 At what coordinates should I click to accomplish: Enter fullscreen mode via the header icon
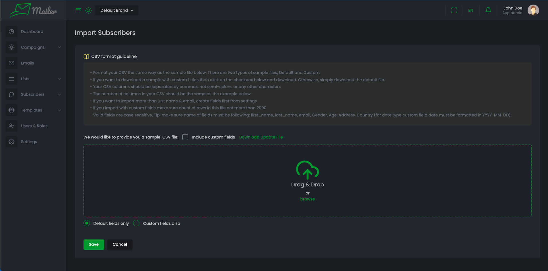pos(454,10)
